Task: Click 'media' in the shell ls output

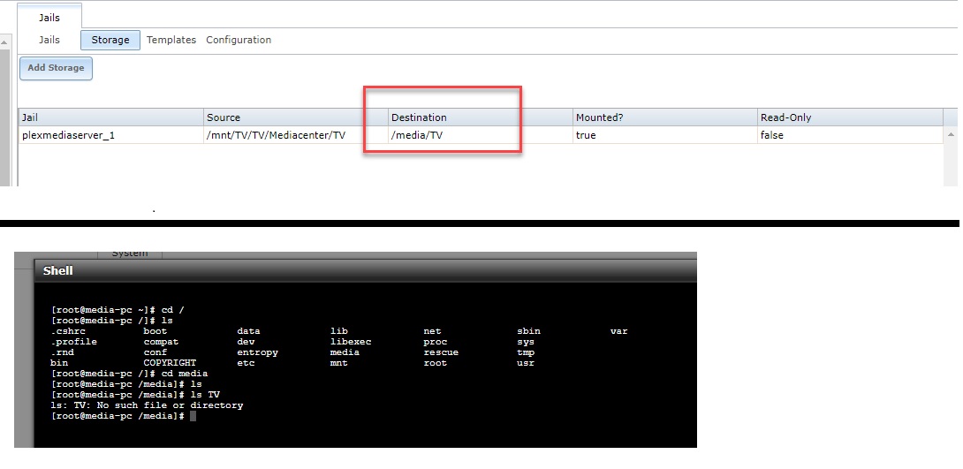Action: click(345, 352)
